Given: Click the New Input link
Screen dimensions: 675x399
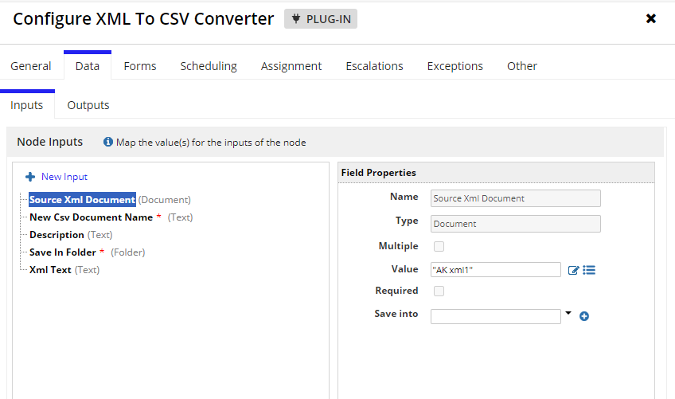Looking at the screenshot, I should (x=64, y=177).
